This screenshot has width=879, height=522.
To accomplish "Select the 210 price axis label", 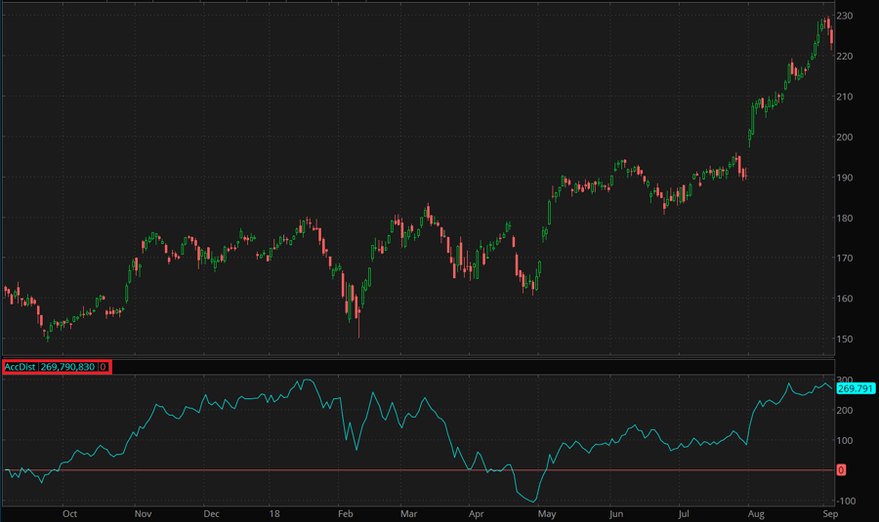I will coord(844,98).
